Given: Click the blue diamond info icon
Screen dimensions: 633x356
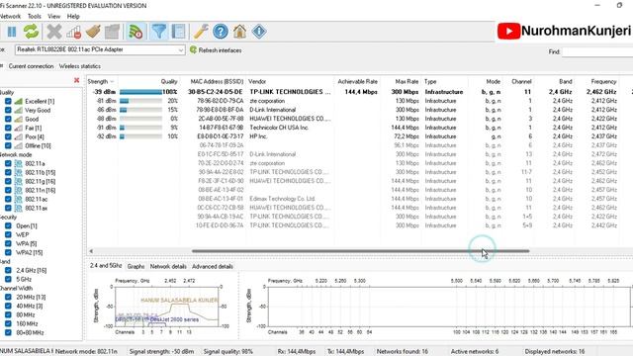Looking at the screenshot, I should coord(259,32).
